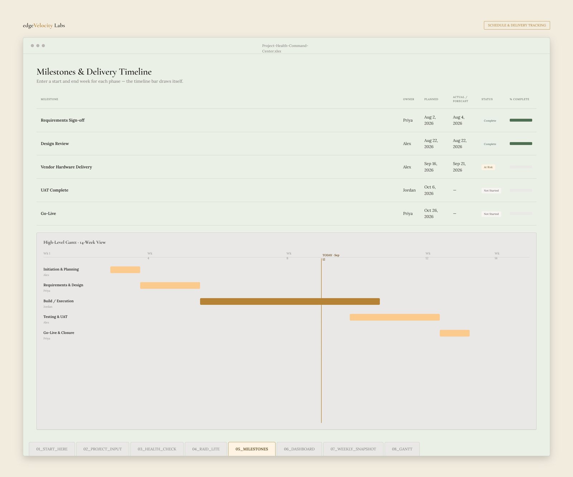573x477 pixels.
Task: Select the Vendor Hardware Delivery milestone row
Action: (286, 167)
